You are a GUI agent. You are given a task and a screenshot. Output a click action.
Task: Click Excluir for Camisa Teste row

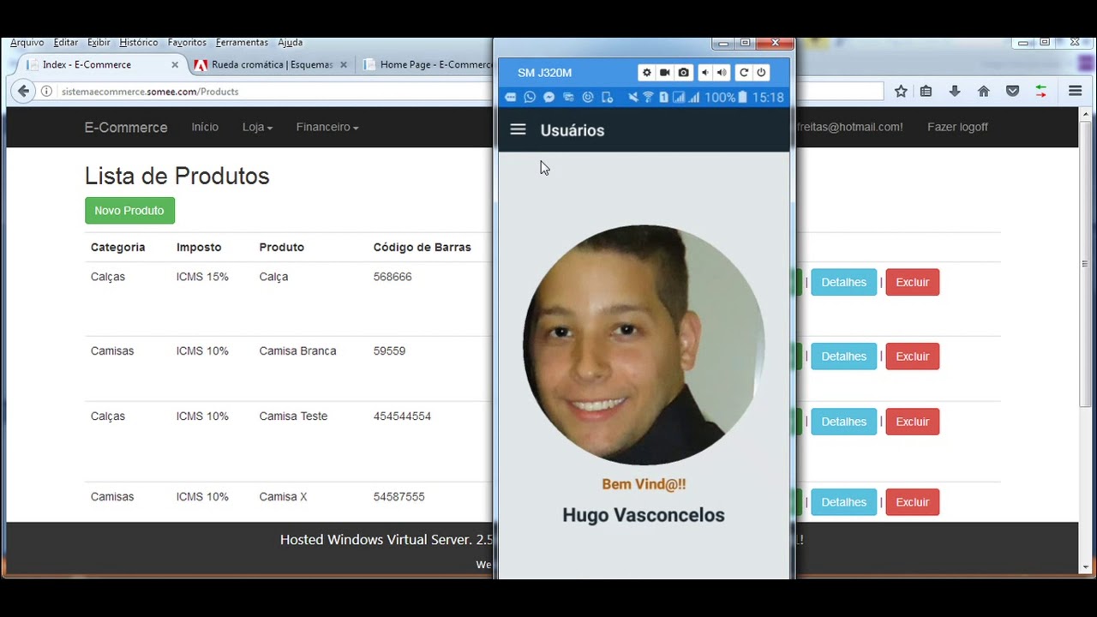912,422
